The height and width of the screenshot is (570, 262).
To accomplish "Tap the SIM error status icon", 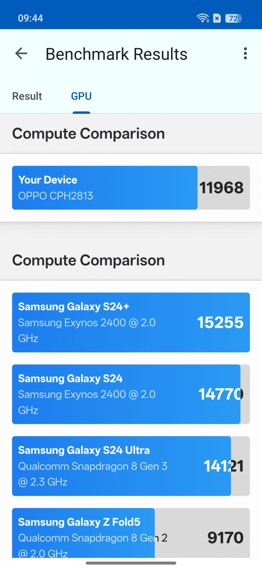I will coord(217,19).
